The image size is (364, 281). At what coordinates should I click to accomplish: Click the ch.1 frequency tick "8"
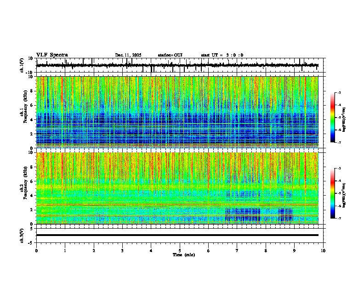33,91
